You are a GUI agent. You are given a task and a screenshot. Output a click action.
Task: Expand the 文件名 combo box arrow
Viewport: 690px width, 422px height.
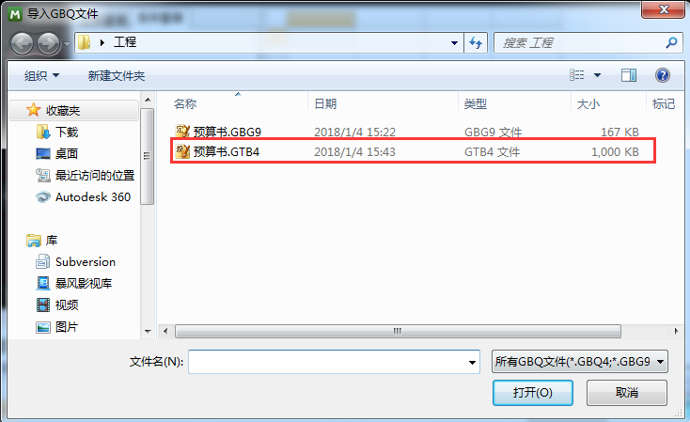point(472,362)
